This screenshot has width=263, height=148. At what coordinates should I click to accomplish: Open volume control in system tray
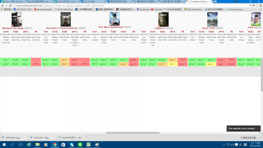(x=232, y=144)
